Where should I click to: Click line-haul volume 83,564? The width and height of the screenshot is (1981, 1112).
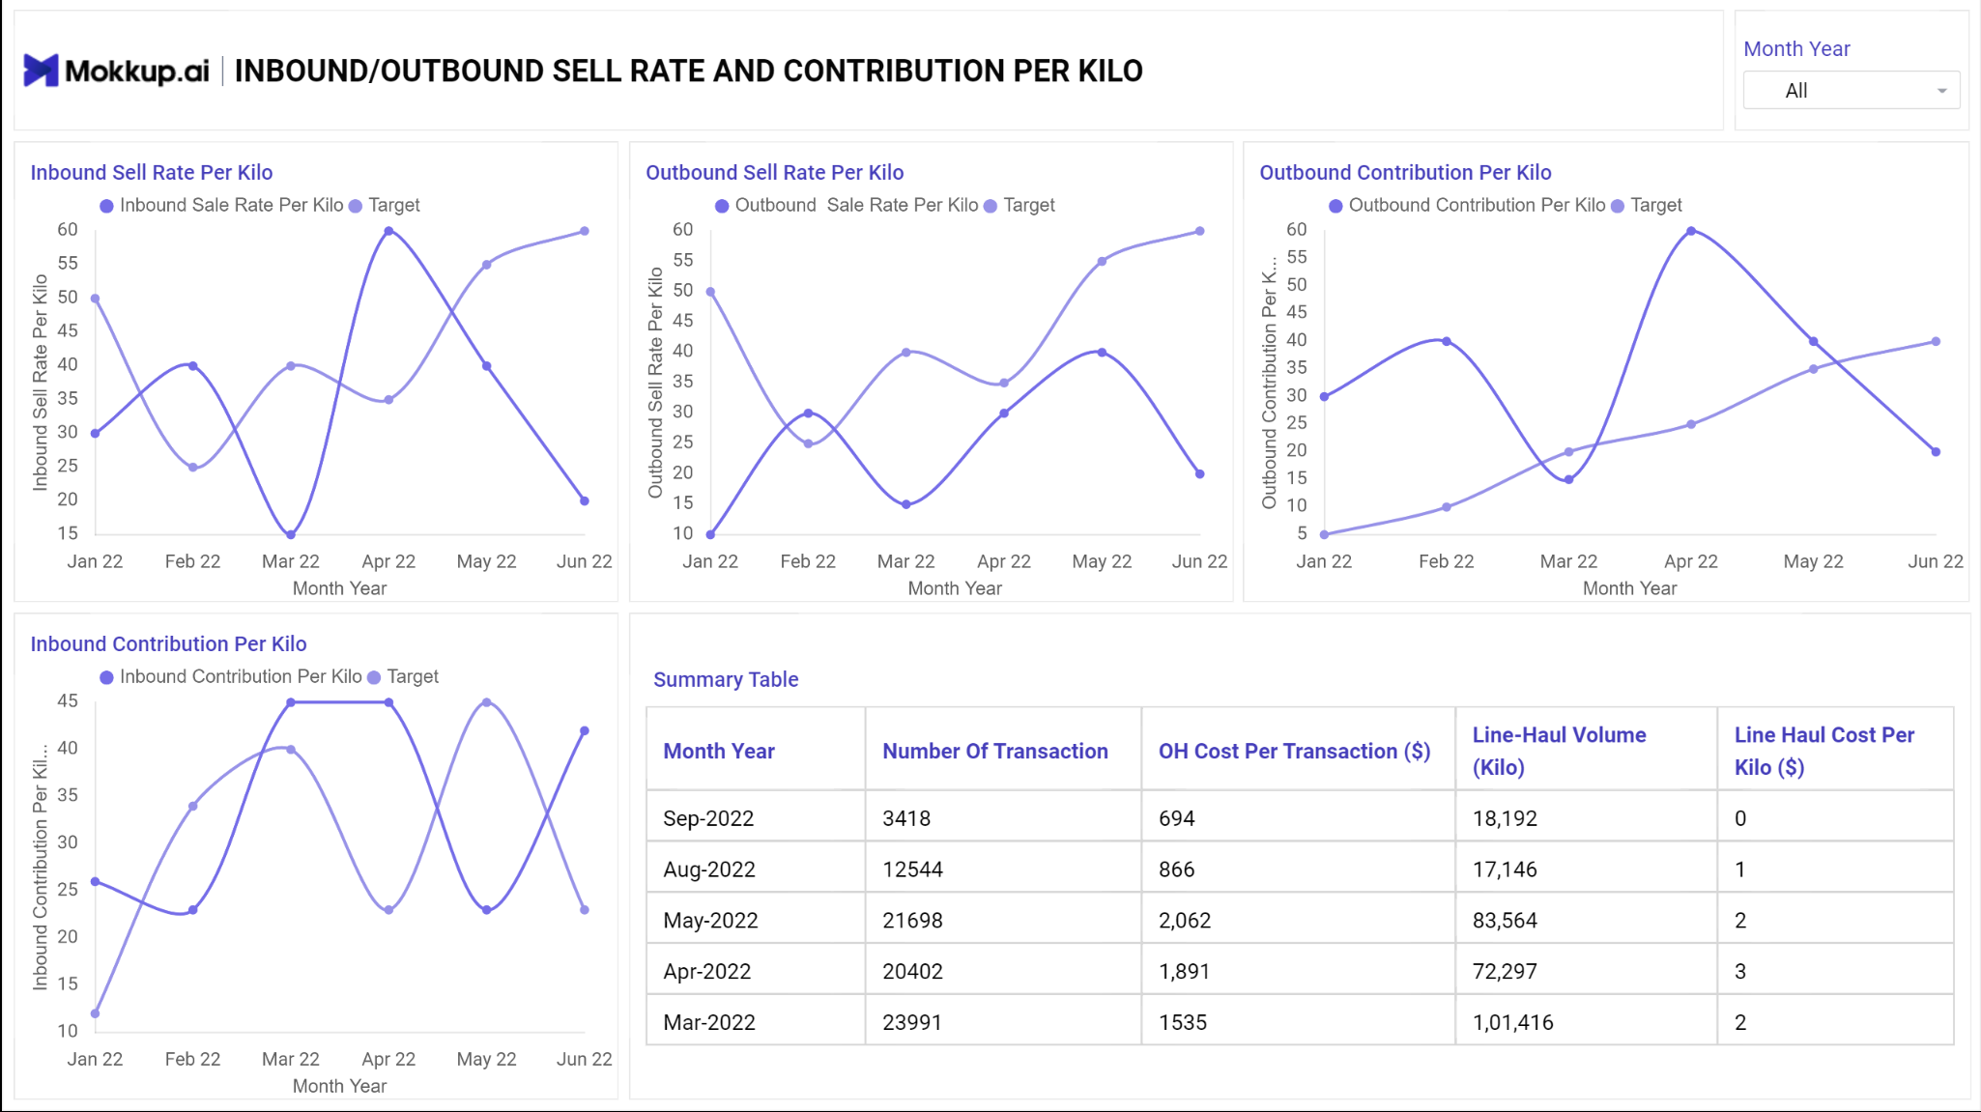(1505, 921)
